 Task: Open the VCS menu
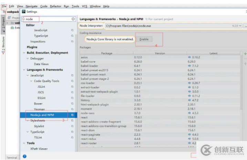84,6
